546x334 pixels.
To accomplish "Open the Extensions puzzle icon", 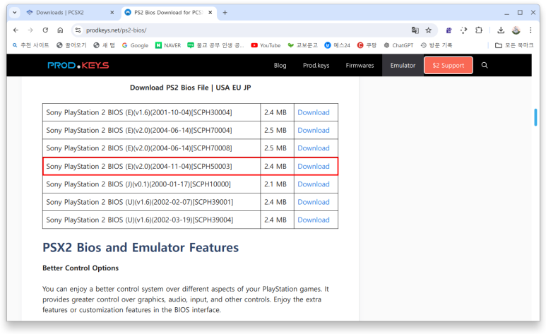I will tap(479, 30).
